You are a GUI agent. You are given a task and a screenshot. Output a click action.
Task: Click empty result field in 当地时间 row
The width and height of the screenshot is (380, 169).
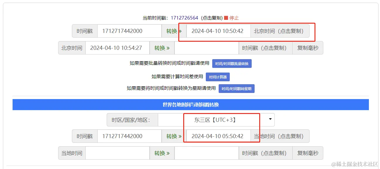pos(206,153)
